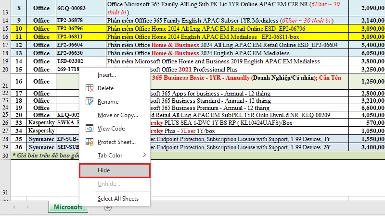Click the previous sheet navigation arrow
Image resolution: width=385 pixels, height=216 pixels.
[x=14, y=207]
